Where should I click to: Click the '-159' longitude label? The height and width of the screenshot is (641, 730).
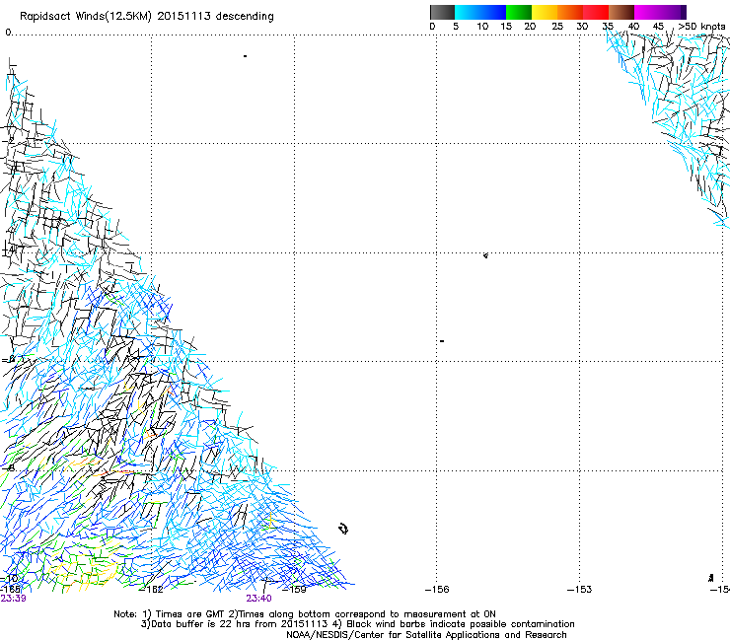(x=295, y=590)
